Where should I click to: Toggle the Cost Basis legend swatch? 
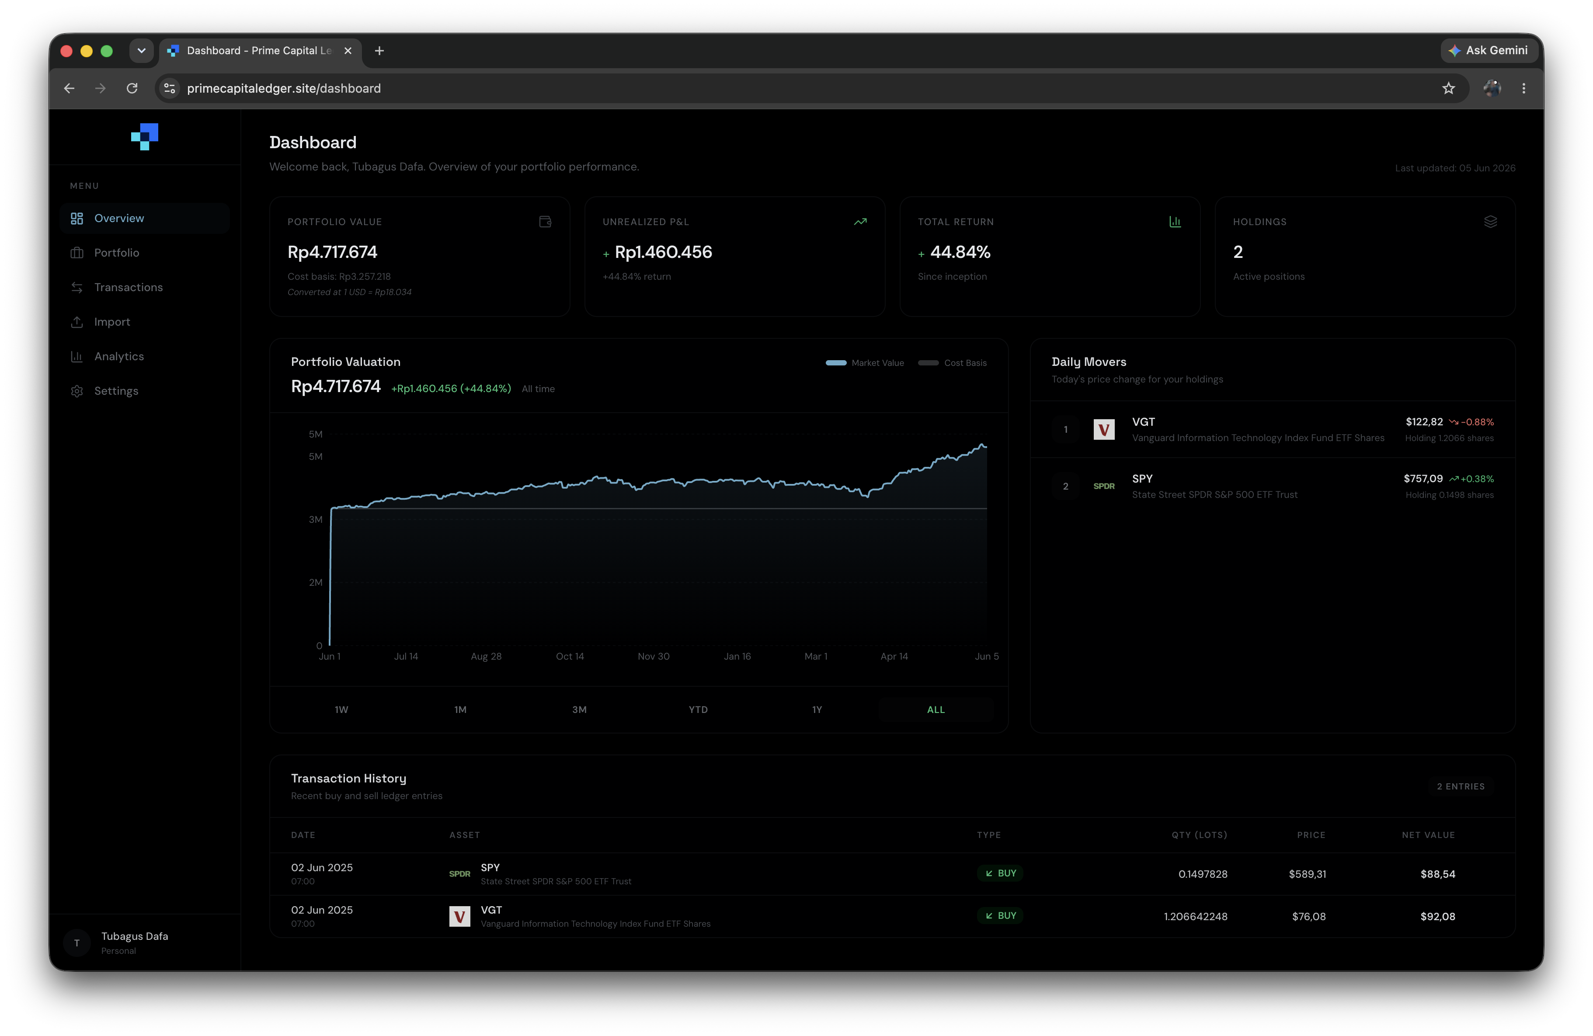[929, 363]
